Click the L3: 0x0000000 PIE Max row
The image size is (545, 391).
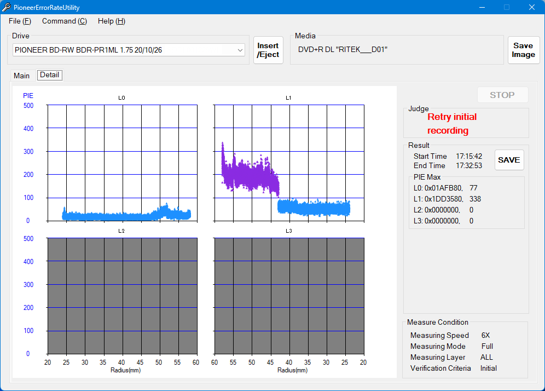tap(444, 221)
